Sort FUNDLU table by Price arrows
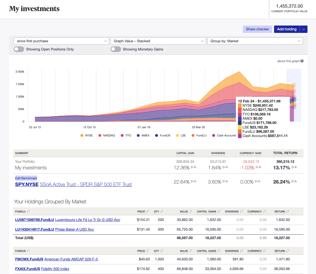Screen dimensions: 316x274 pyautogui.click(x=148, y=211)
